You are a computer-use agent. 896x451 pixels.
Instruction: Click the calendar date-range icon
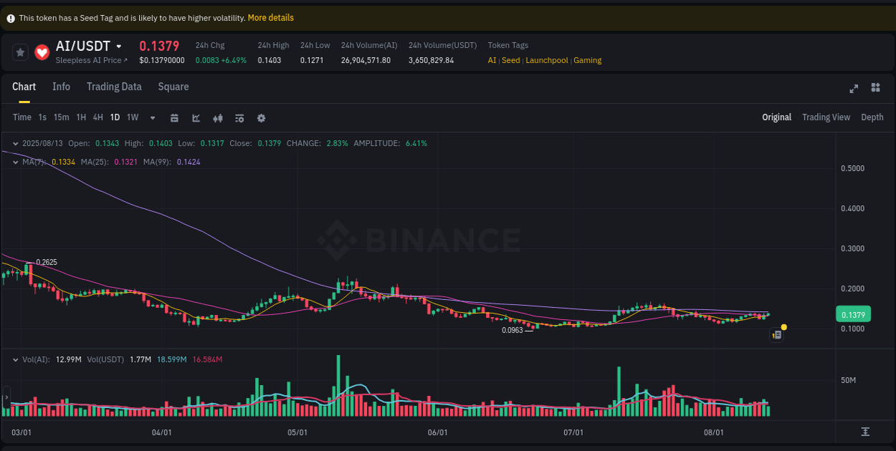[174, 117]
